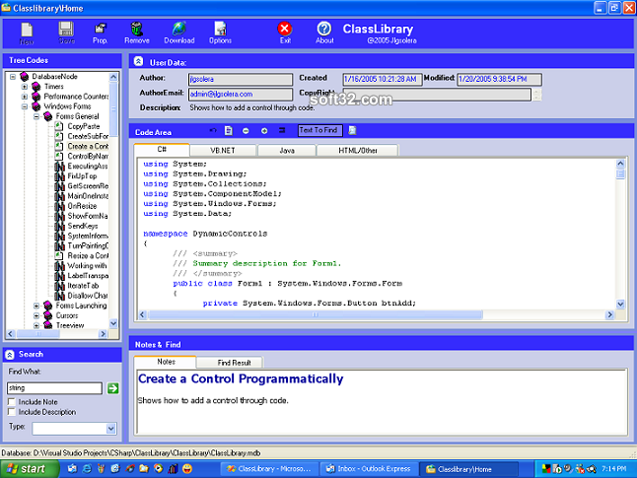The width and height of the screenshot is (637, 478).
Task: Click the word wrap icon in Code Area
Action: (282, 130)
